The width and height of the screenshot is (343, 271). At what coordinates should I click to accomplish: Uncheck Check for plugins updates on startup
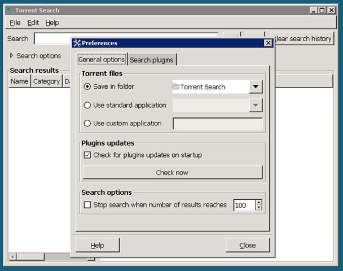[x=87, y=155]
